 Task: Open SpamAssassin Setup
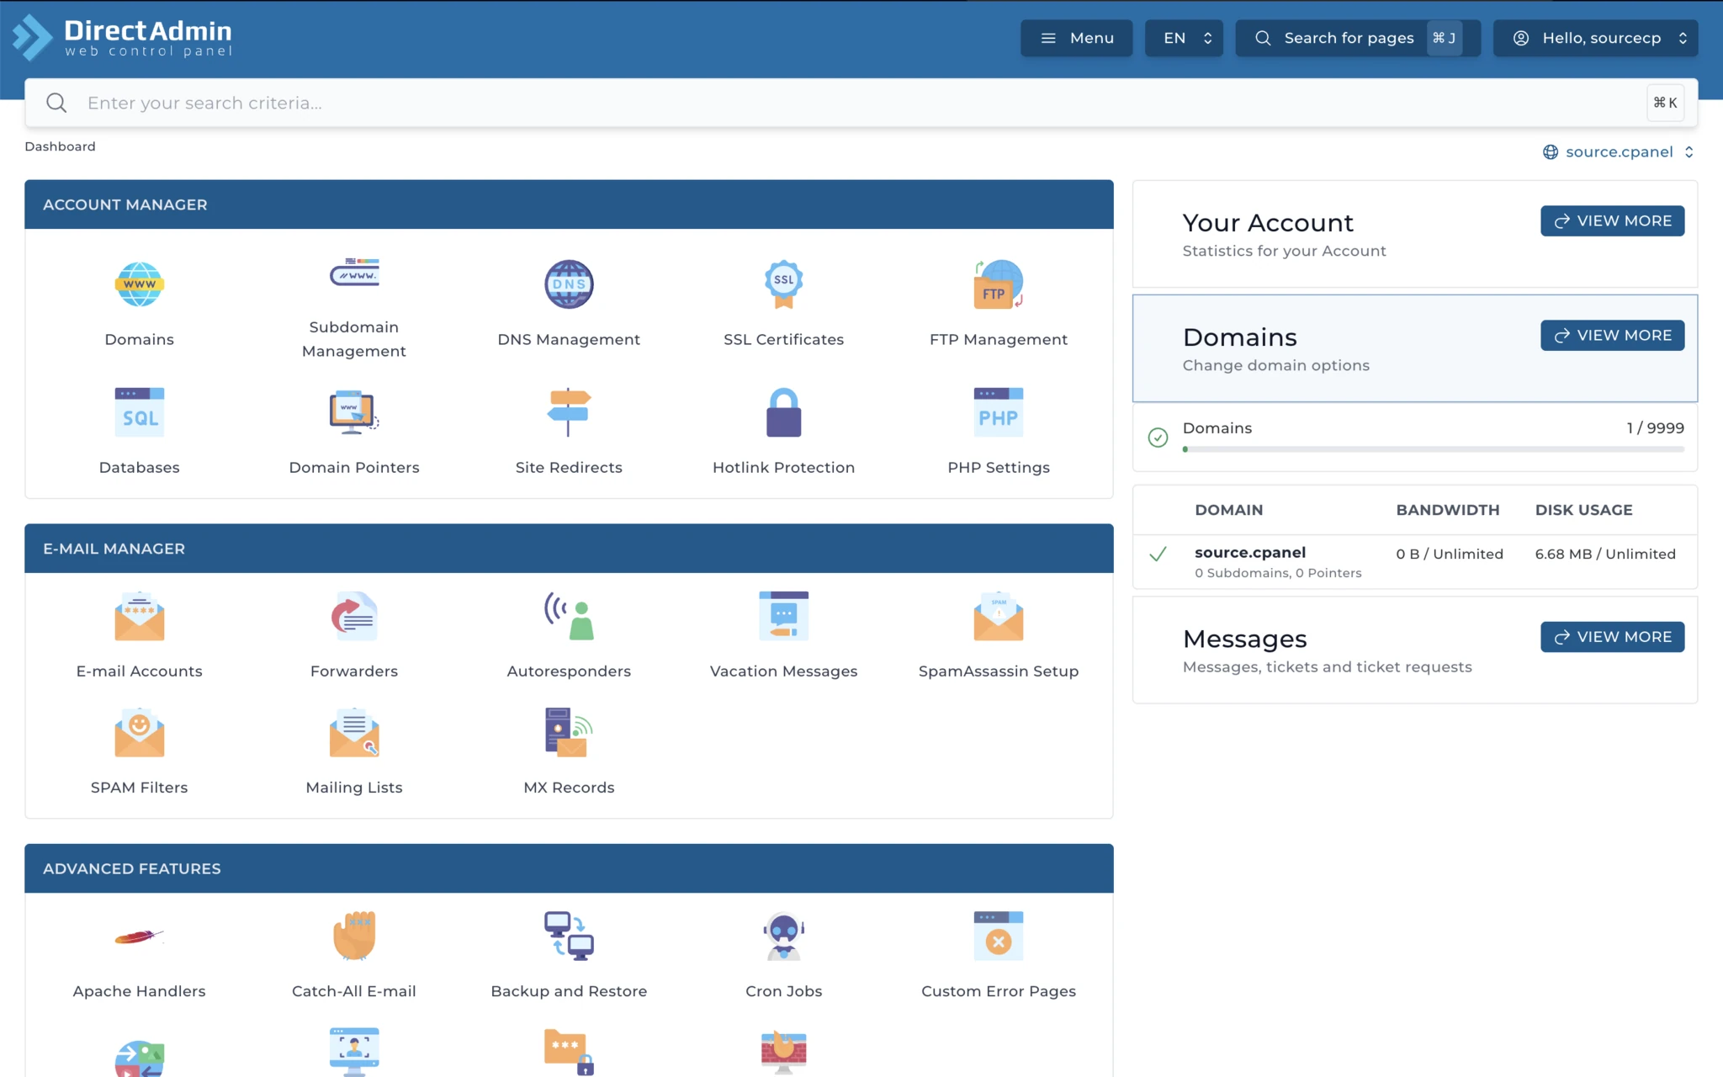[x=998, y=616]
